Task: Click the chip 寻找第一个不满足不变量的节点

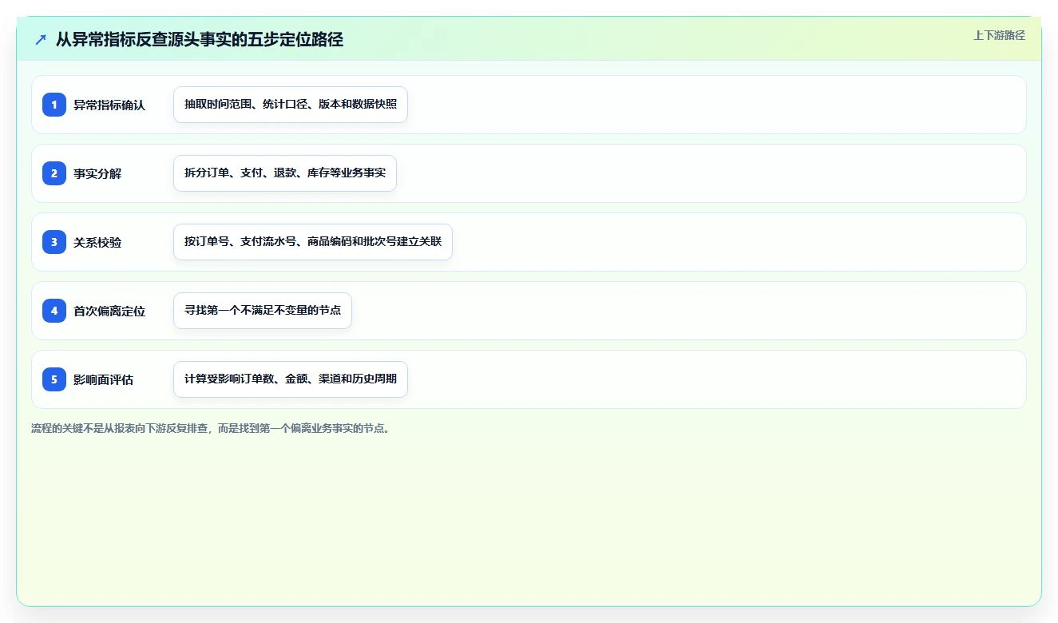Action: pyautogui.click(x=263, y=311)
